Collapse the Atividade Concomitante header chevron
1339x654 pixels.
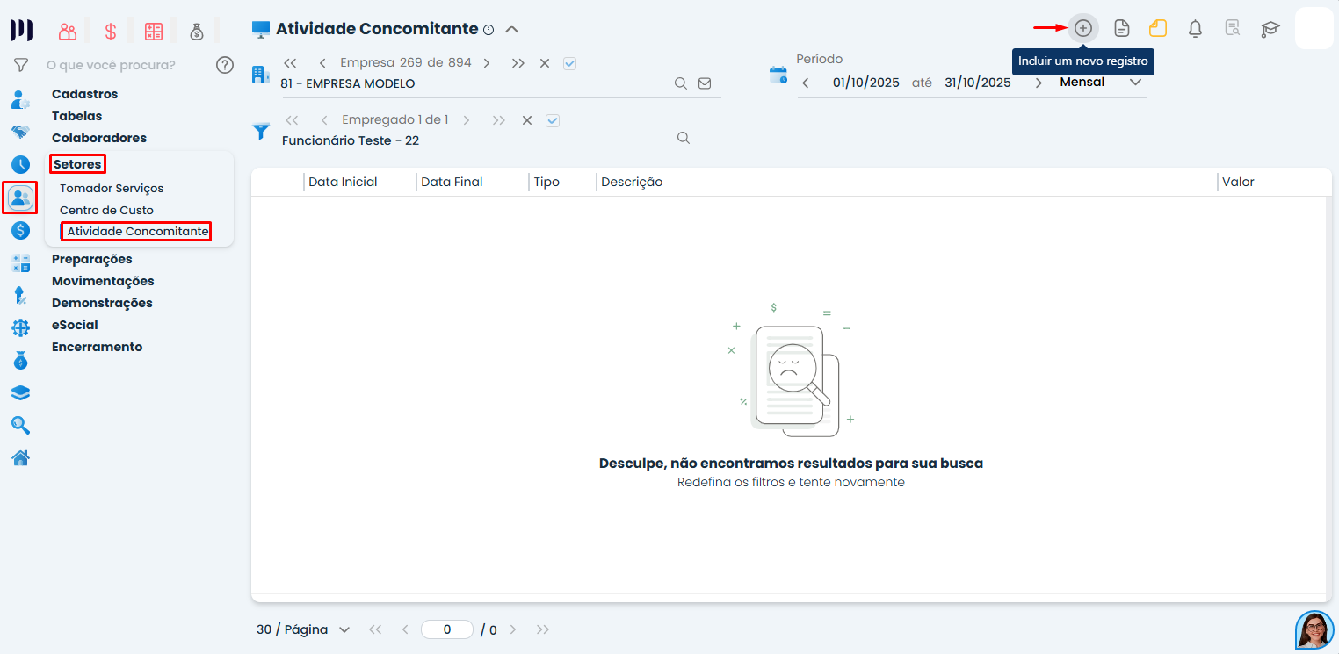510,28
